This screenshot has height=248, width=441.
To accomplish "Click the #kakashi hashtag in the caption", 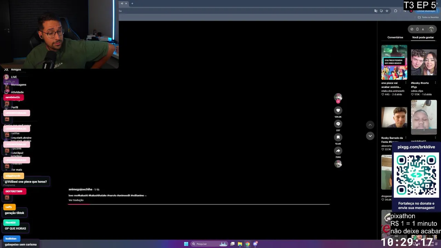I will click(x=83, y=195).
